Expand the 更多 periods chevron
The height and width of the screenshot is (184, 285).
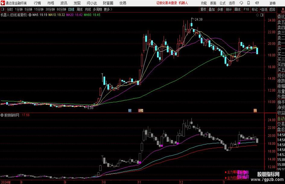(108, 9)
